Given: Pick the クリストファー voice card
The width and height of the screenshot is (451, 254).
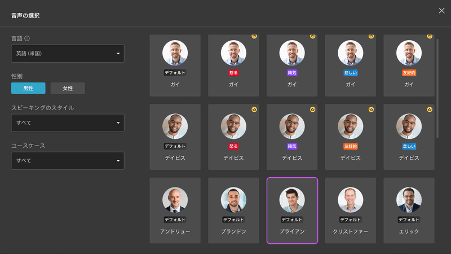Looking at the screenshot, I should pyautogui.click(x=350, y=210).
